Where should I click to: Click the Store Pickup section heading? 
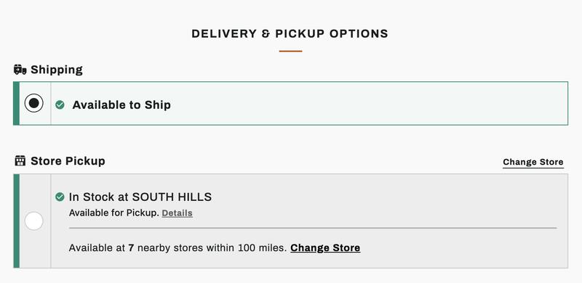68,161
